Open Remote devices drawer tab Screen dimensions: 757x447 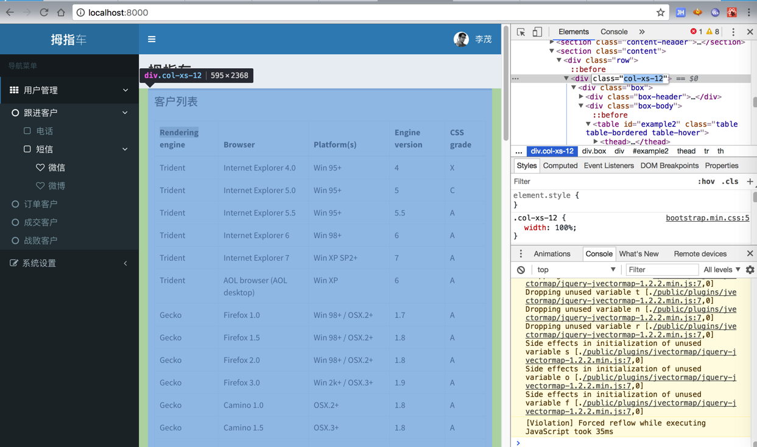pos(700,254)
